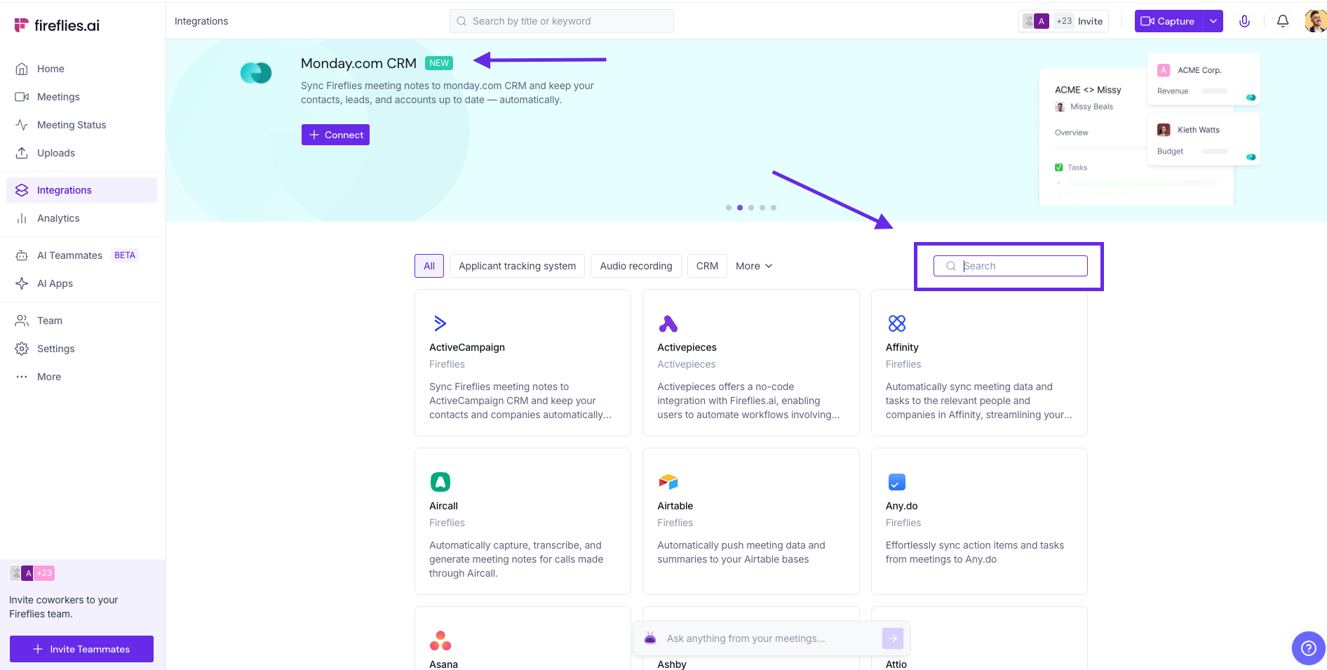Select the third carousel dot
Image resolution: width=1327 pixels, height=670 pixels.
coord(751,208)
